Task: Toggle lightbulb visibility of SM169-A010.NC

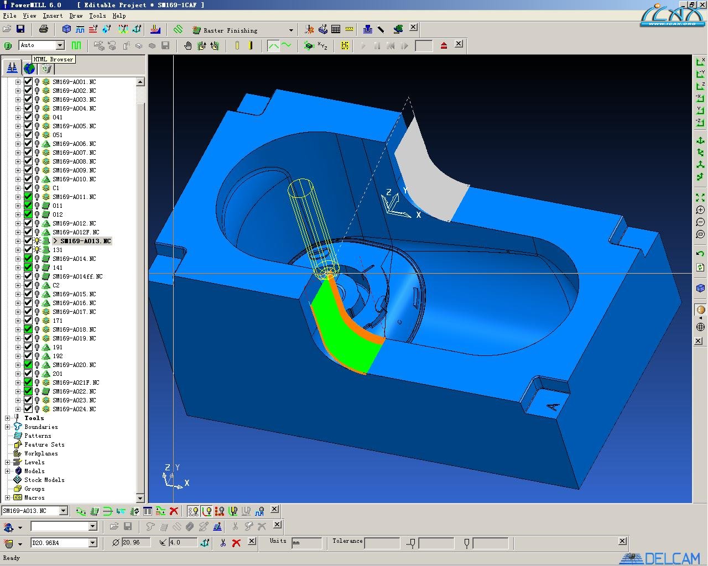Action: pos(37,179)
